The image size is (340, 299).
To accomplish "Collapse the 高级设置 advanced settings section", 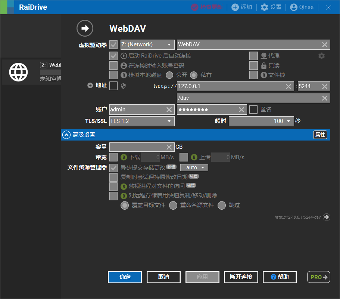I will [66, 135].
